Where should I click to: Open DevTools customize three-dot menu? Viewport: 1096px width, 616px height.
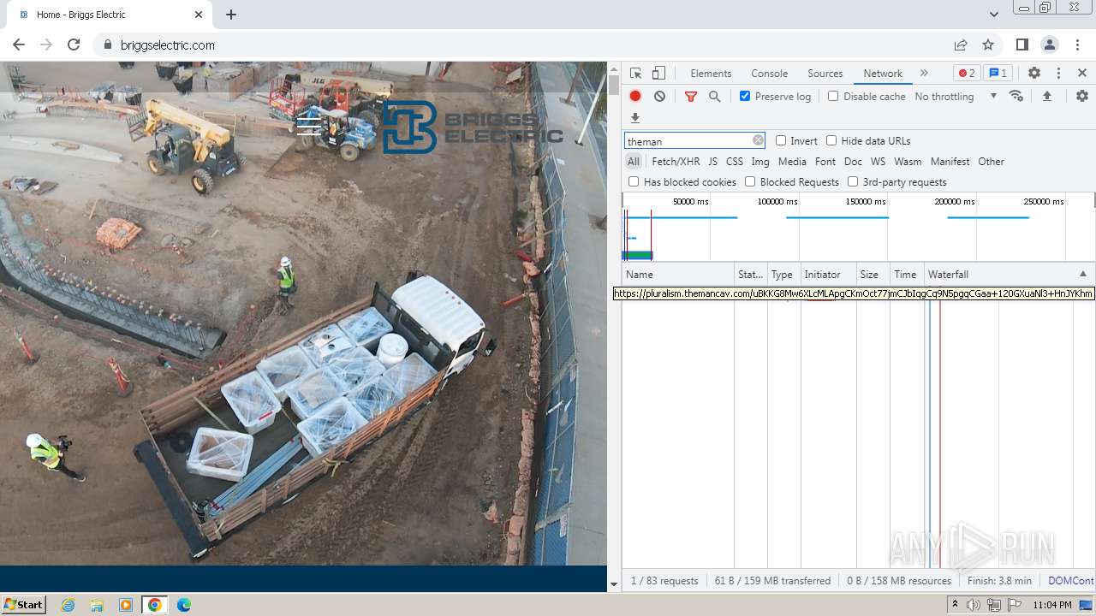[x=1058, y=74]
